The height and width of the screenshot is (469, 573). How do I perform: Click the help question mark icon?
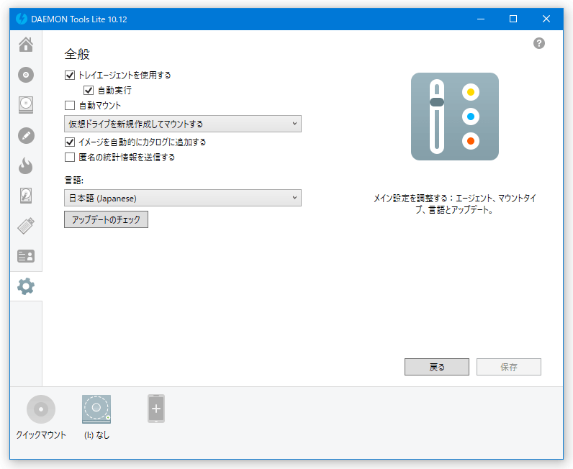[x=539, y=43]
